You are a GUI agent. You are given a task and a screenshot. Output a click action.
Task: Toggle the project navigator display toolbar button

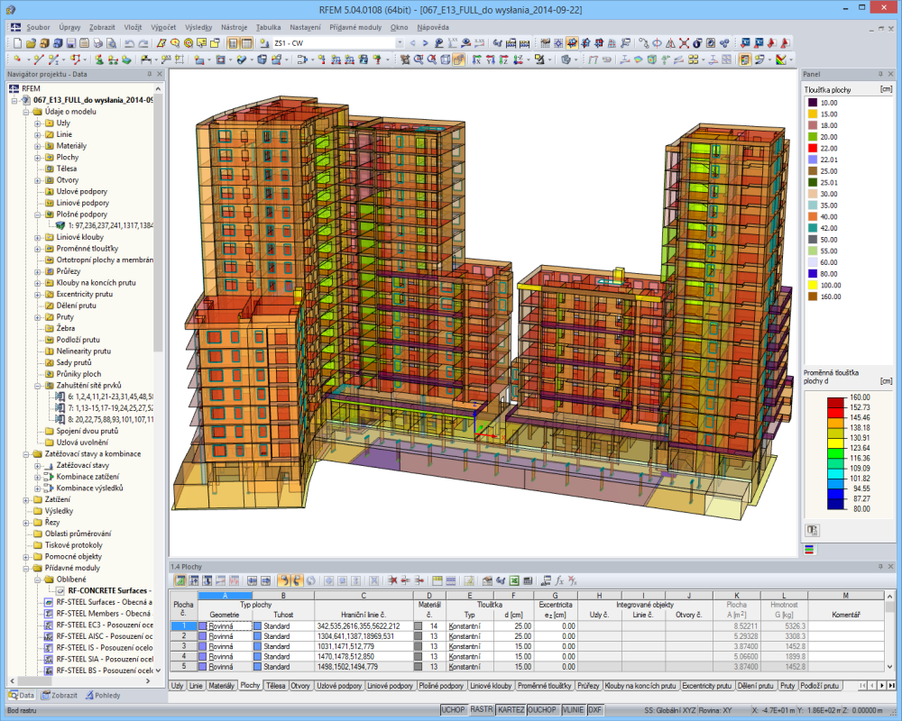point(233,43)
